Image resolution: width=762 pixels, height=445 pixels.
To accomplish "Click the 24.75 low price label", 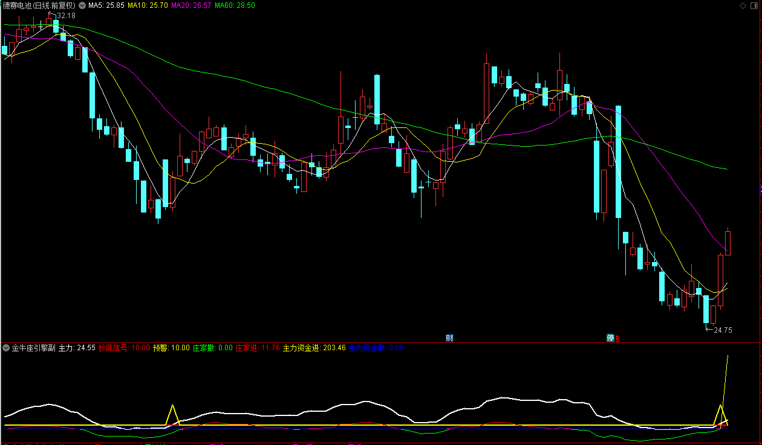I will tap(723, 330).
